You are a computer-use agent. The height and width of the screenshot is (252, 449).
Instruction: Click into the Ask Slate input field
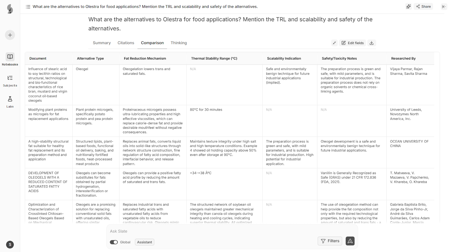tap(224, 231)
